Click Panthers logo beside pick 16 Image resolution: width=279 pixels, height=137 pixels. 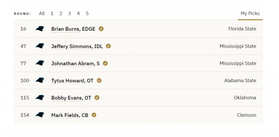(x=40, y=29)
